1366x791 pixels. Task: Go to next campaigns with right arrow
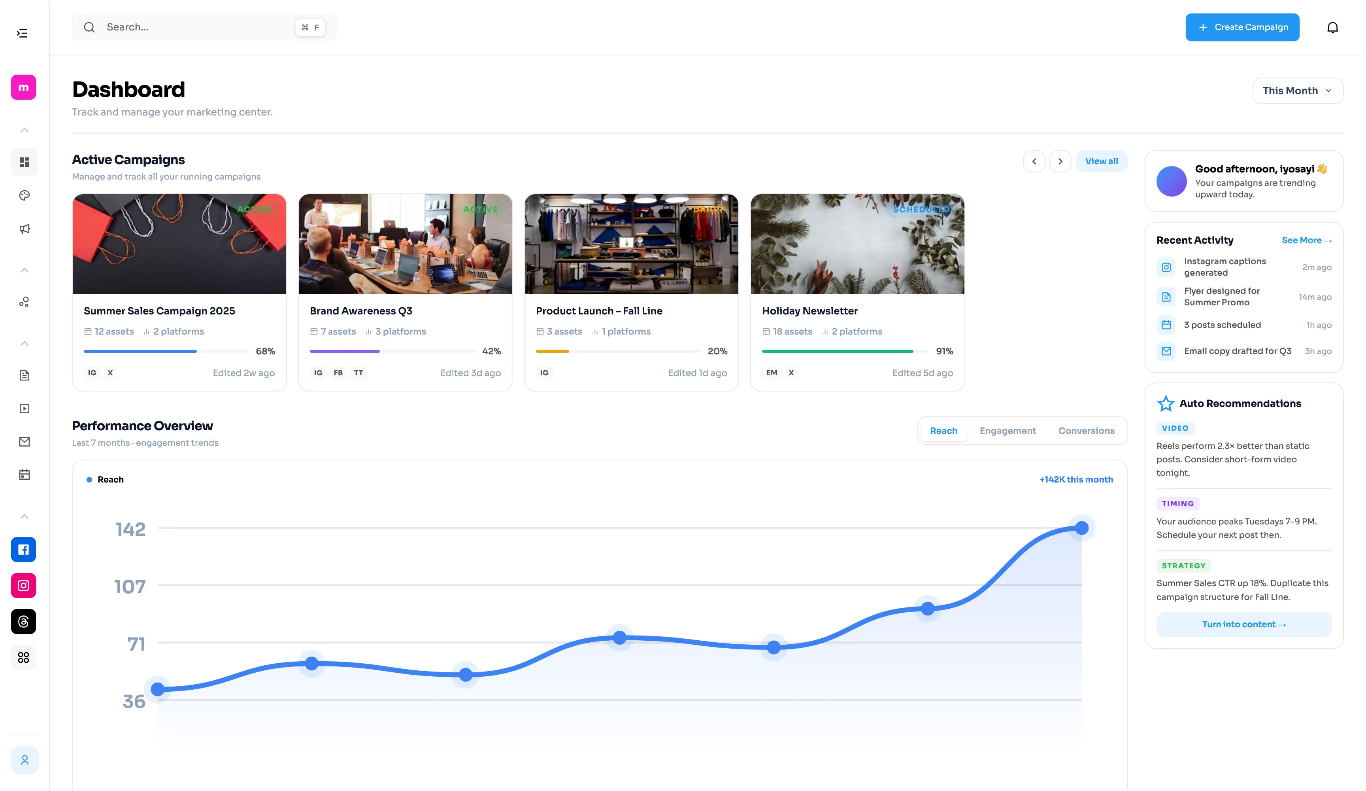(1060, 161)
